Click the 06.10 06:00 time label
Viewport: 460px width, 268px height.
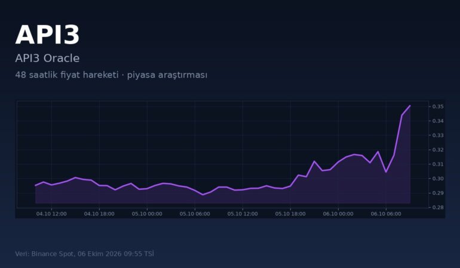tap(386, 214)
